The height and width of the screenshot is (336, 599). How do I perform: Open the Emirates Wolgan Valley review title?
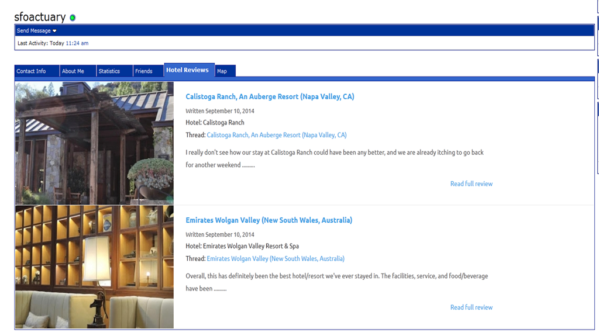tap(269, 220)
